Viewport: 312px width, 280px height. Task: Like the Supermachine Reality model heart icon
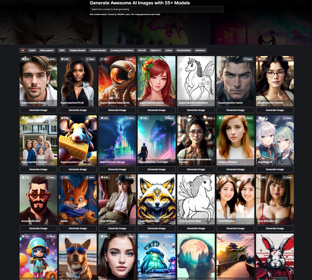[x=23, y=59]
